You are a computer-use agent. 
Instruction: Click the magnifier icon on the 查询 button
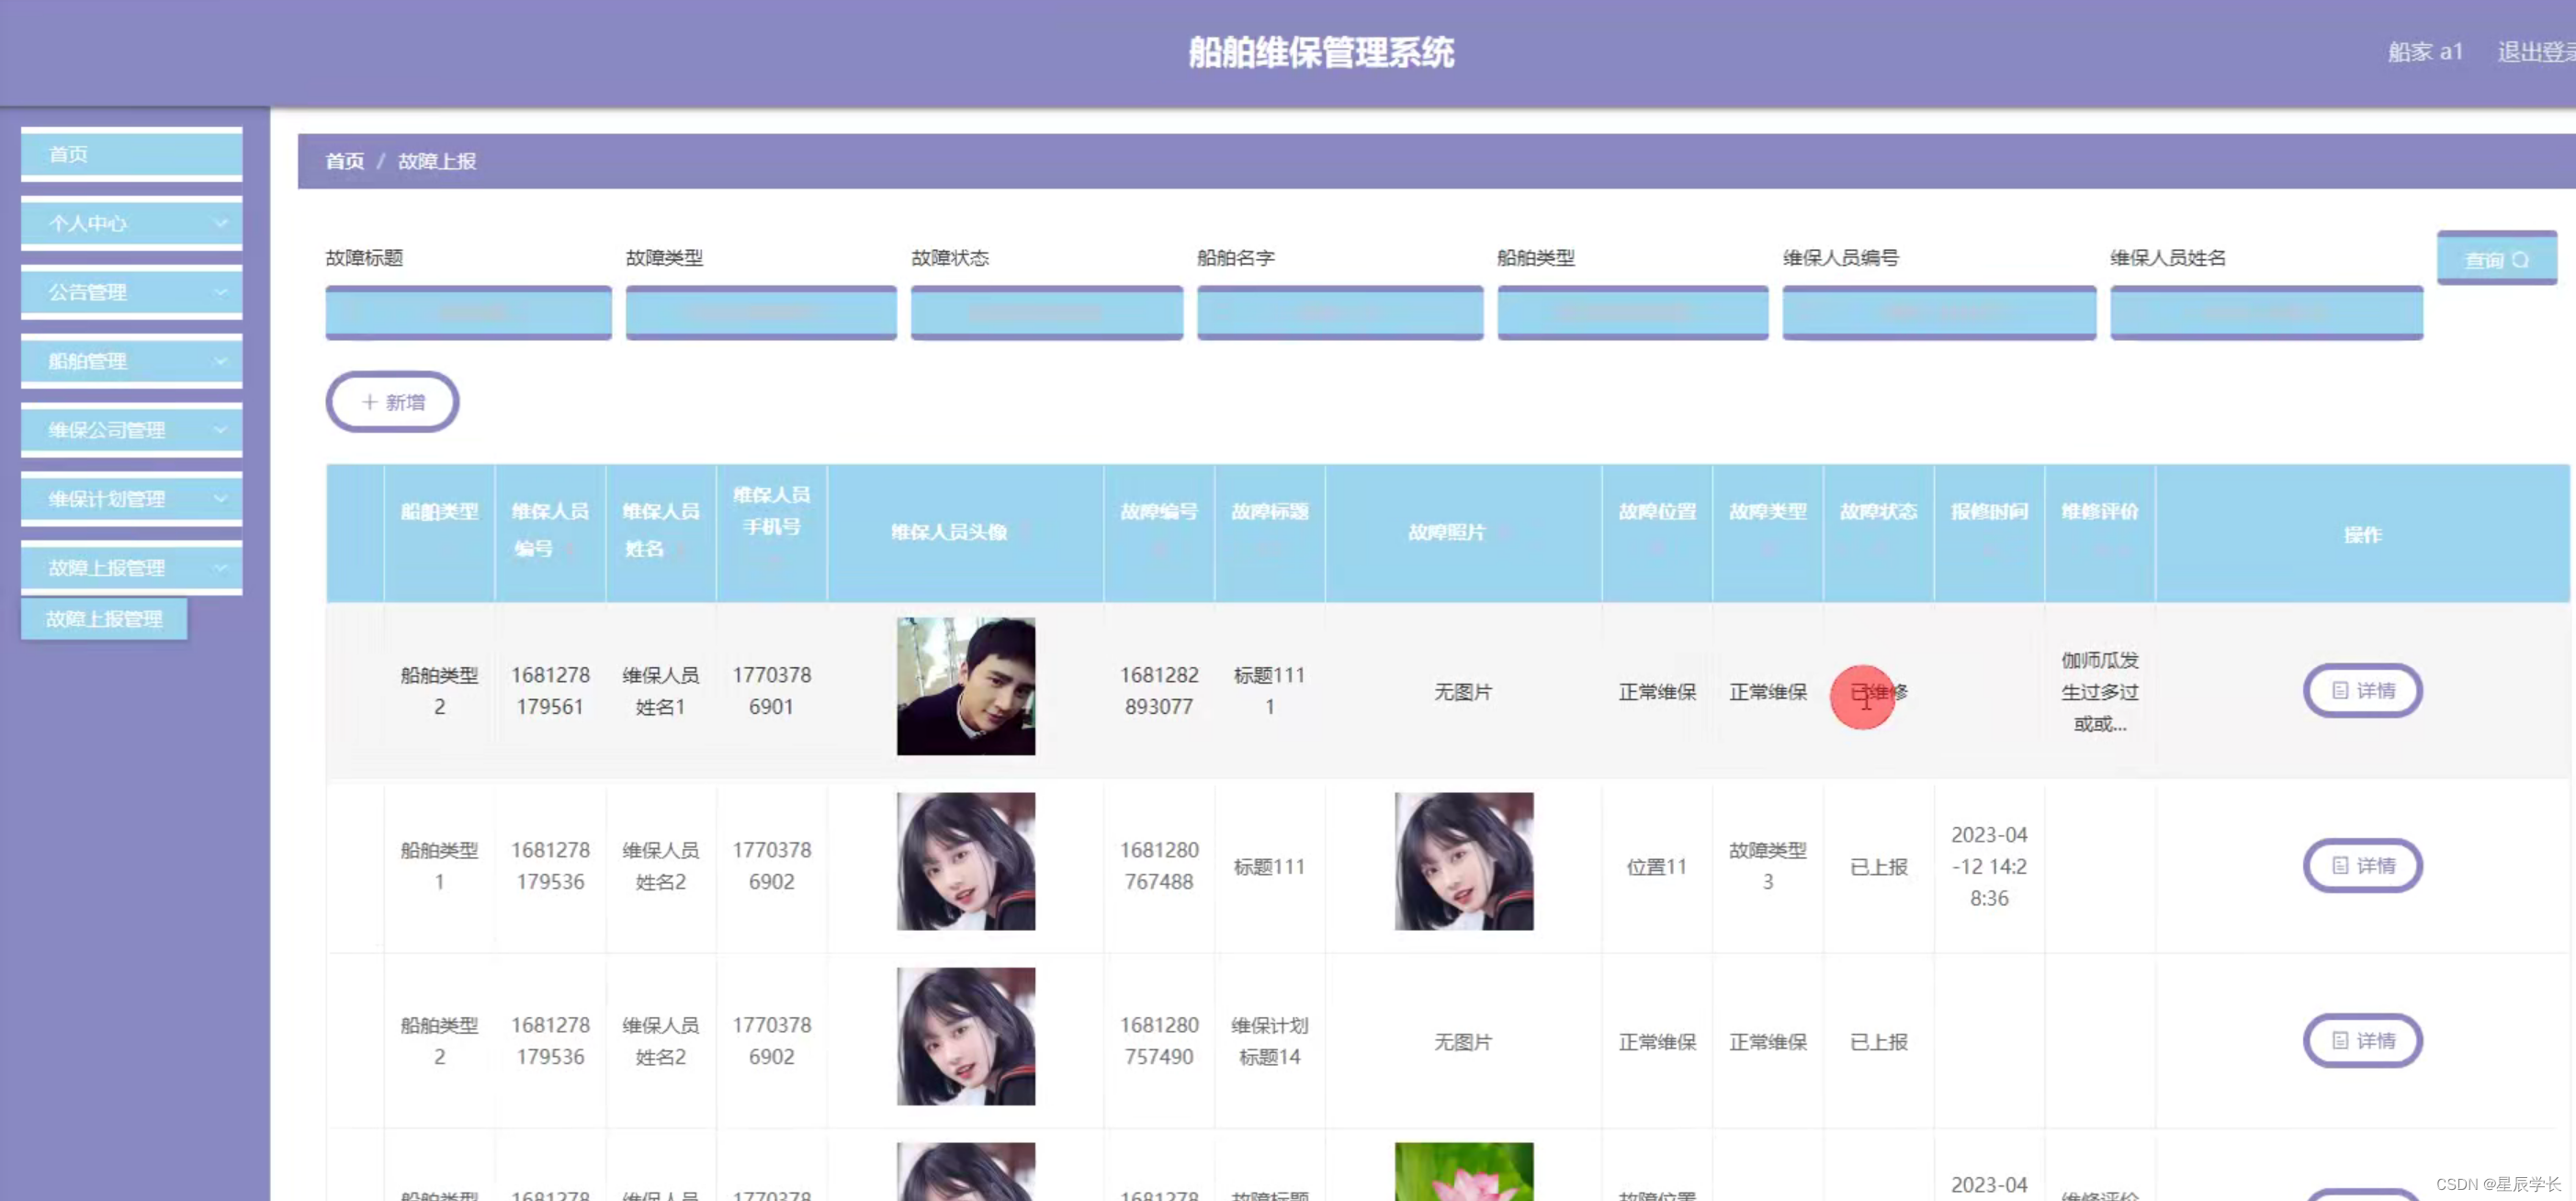2521,259
